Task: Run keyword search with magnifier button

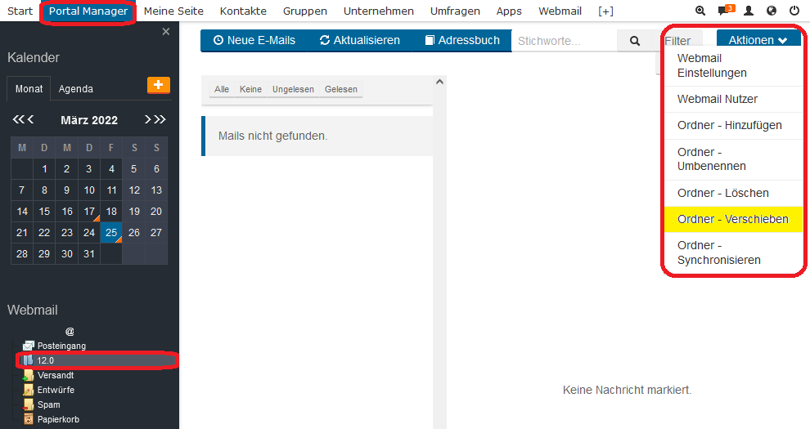Action: (x=635, y=41)
